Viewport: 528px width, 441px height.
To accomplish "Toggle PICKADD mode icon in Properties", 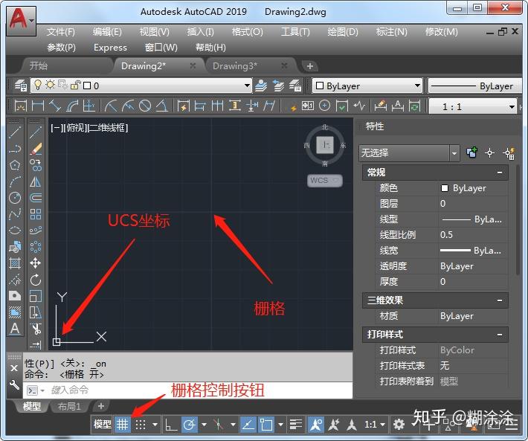I will point(471,153).
